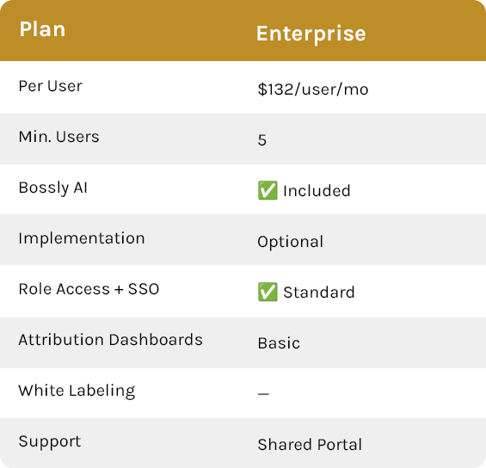Select the Implementation row label

(x=82, y=238)
